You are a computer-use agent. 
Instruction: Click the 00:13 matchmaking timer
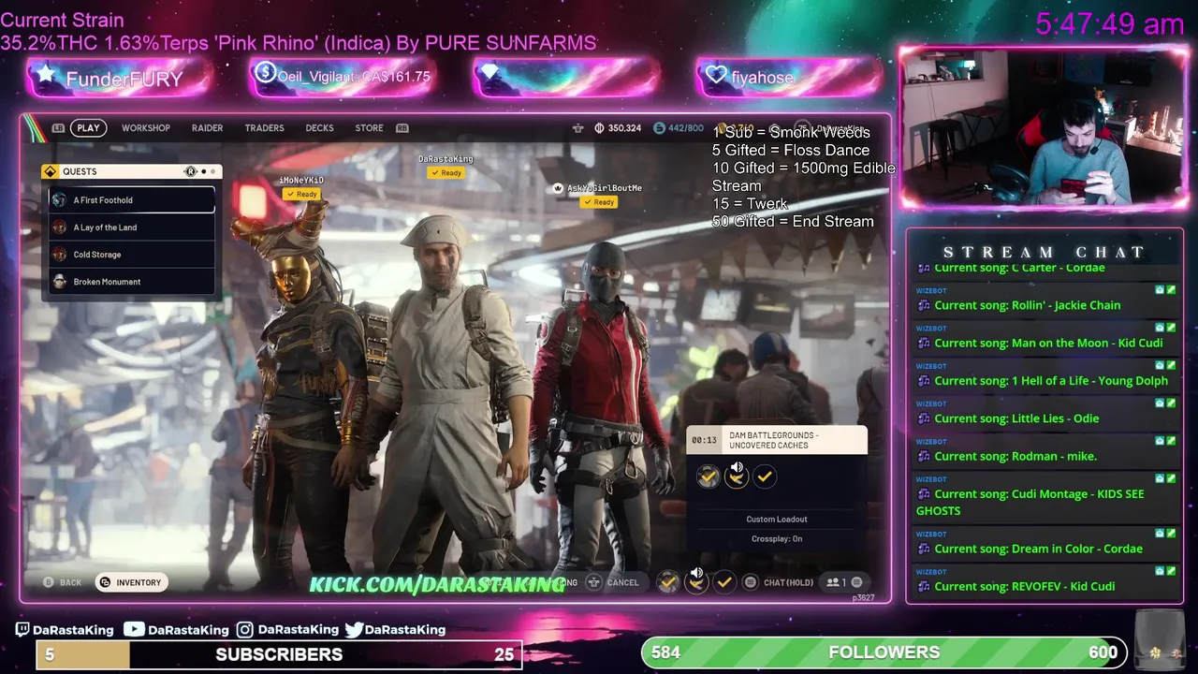(704, 440)
